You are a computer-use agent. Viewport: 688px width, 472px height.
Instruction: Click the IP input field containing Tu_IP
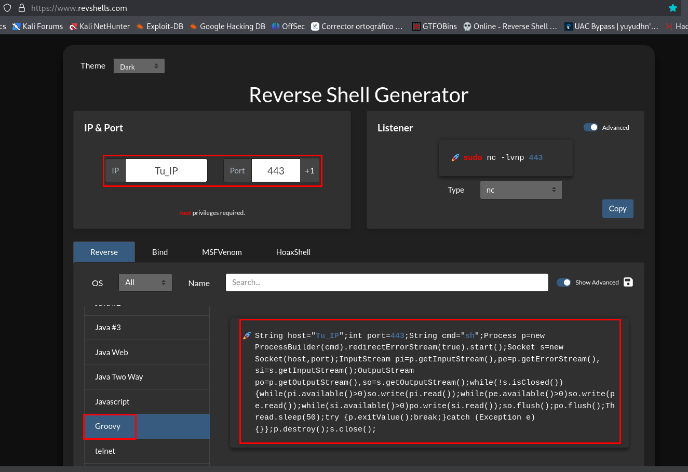166,170
